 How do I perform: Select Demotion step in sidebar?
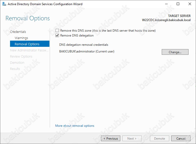point(17,63)
